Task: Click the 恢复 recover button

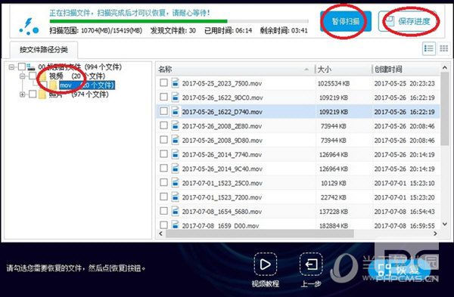Action: pos(399,270)
